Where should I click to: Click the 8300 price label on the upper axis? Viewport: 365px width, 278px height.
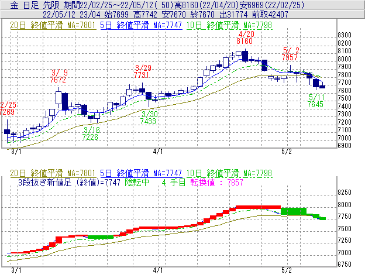click(x=345, y=35)
